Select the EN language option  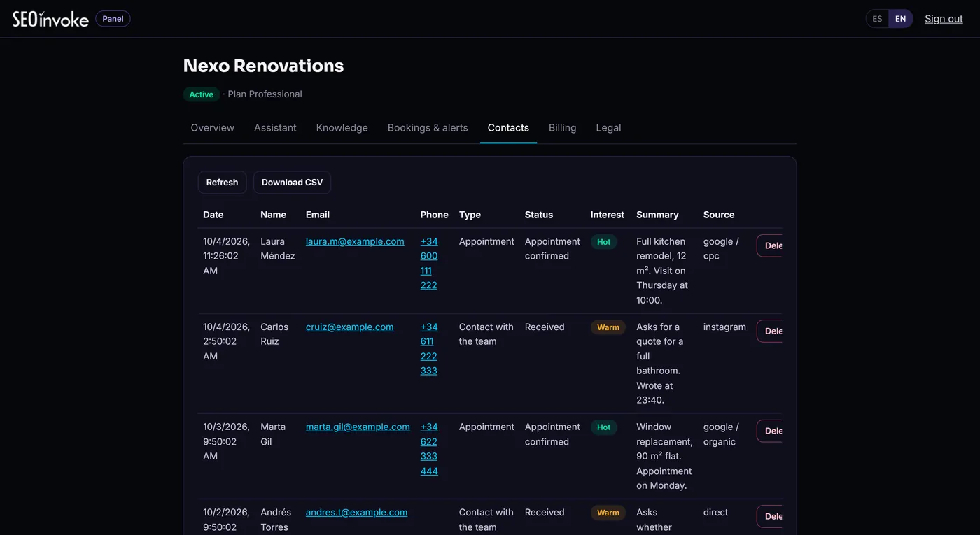click(900, 19)
